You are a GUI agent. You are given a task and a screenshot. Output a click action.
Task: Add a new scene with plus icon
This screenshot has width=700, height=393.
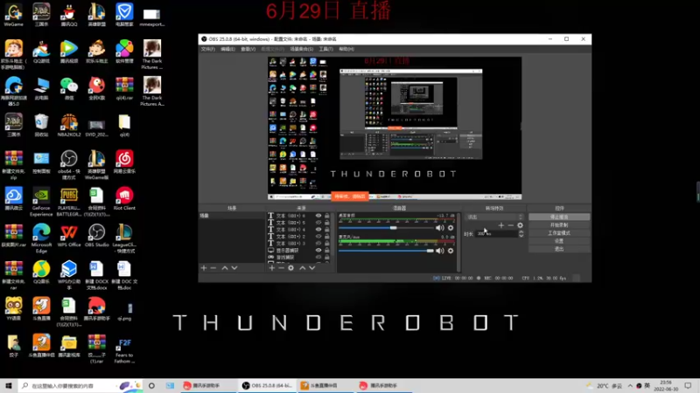click(x=204, y=268)
